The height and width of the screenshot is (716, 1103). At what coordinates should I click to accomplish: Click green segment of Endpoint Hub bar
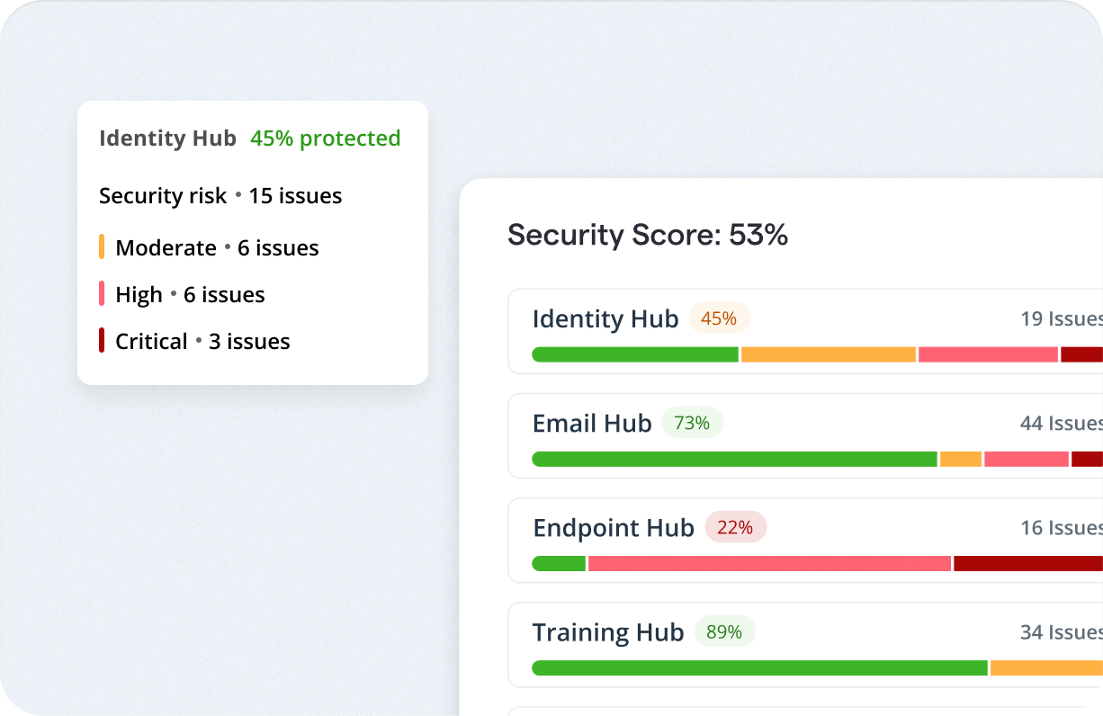pyautogui.click(x=559, y=563)
